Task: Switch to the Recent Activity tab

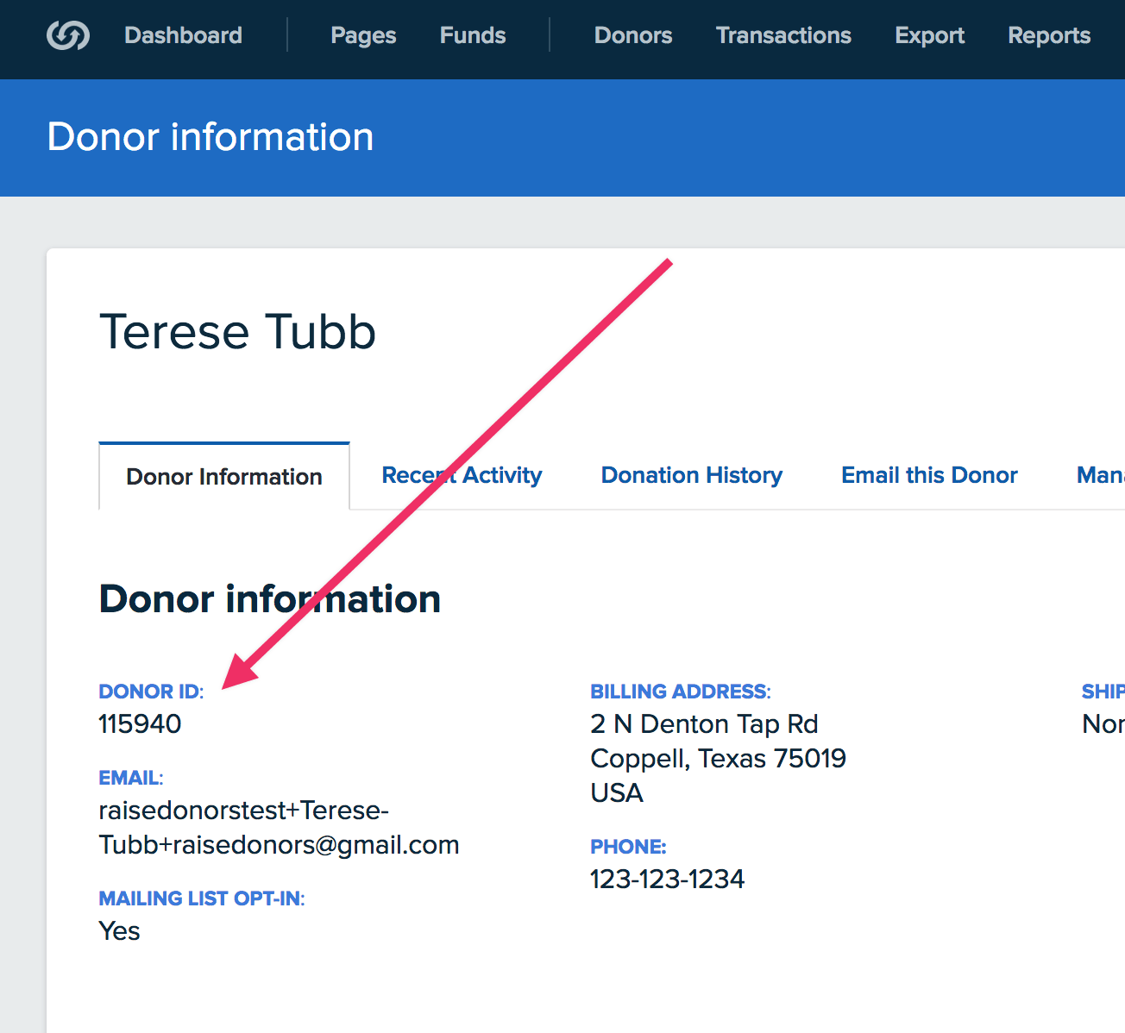Action: click(x=462, y=475)
